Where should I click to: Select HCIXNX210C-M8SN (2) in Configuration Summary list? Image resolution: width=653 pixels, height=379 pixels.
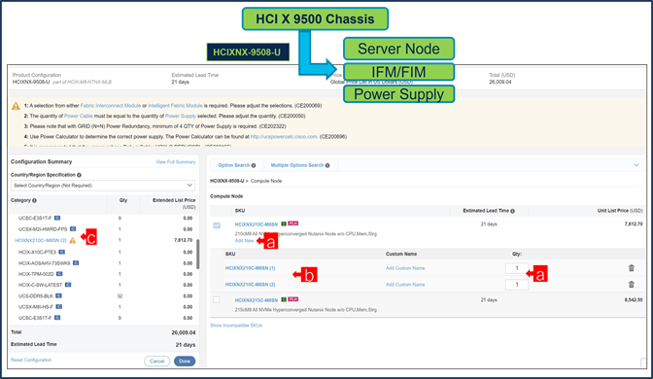click(41, 240)
